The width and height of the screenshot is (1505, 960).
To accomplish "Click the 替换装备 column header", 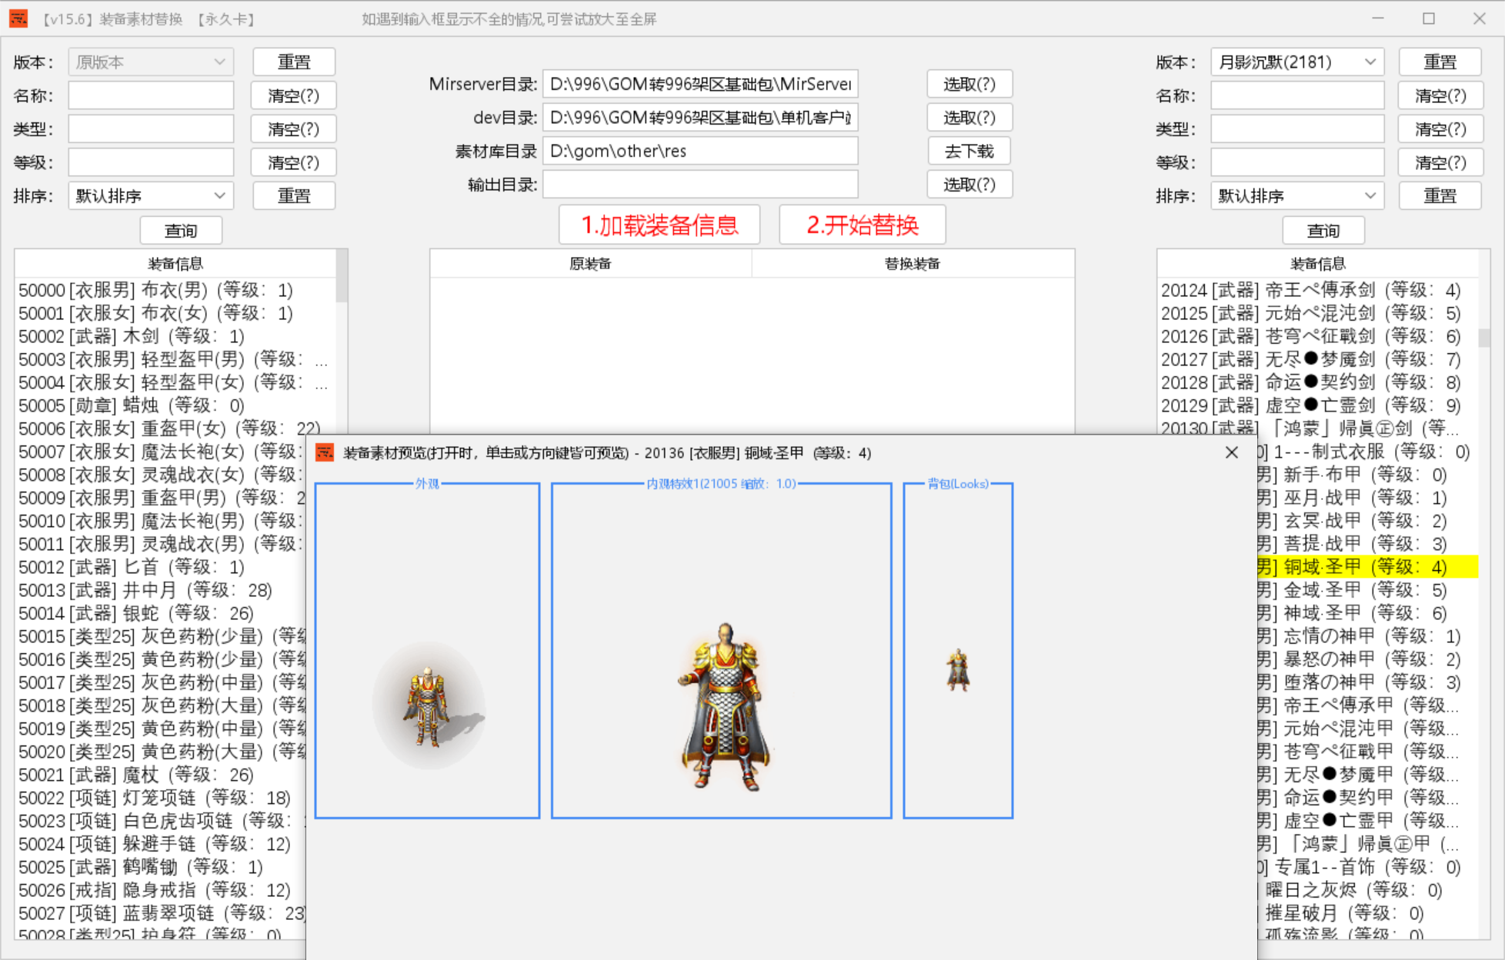I will coord(912,264).
